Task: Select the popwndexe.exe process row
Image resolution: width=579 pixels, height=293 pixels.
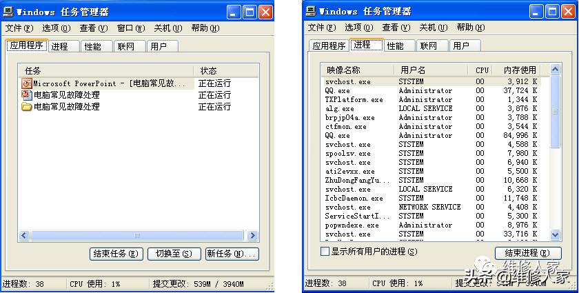Action: 431,225
